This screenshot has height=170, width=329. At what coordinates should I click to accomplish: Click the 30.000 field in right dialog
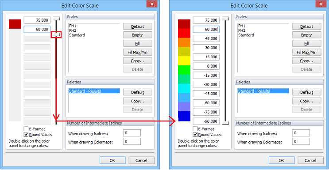point(206,48)
